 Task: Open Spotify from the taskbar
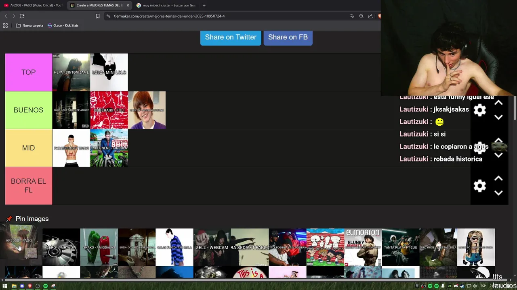(x=46, y=286)
